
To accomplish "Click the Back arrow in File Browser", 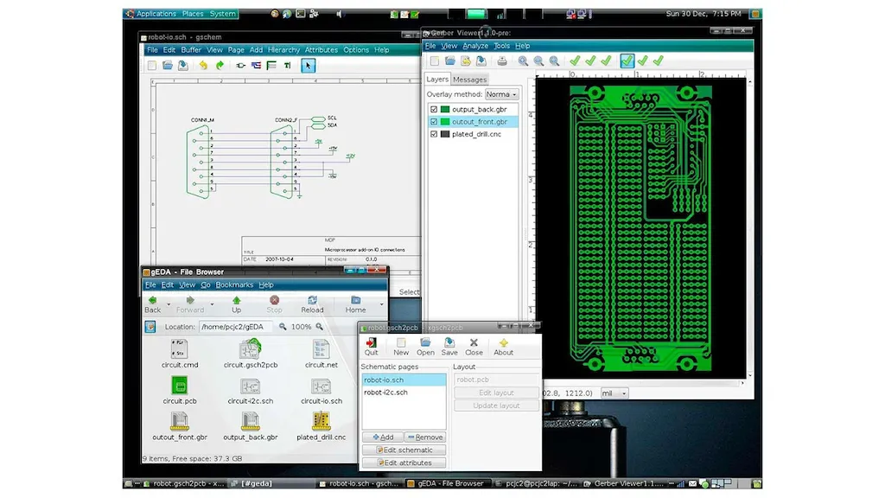I will (x=152, y=304).
